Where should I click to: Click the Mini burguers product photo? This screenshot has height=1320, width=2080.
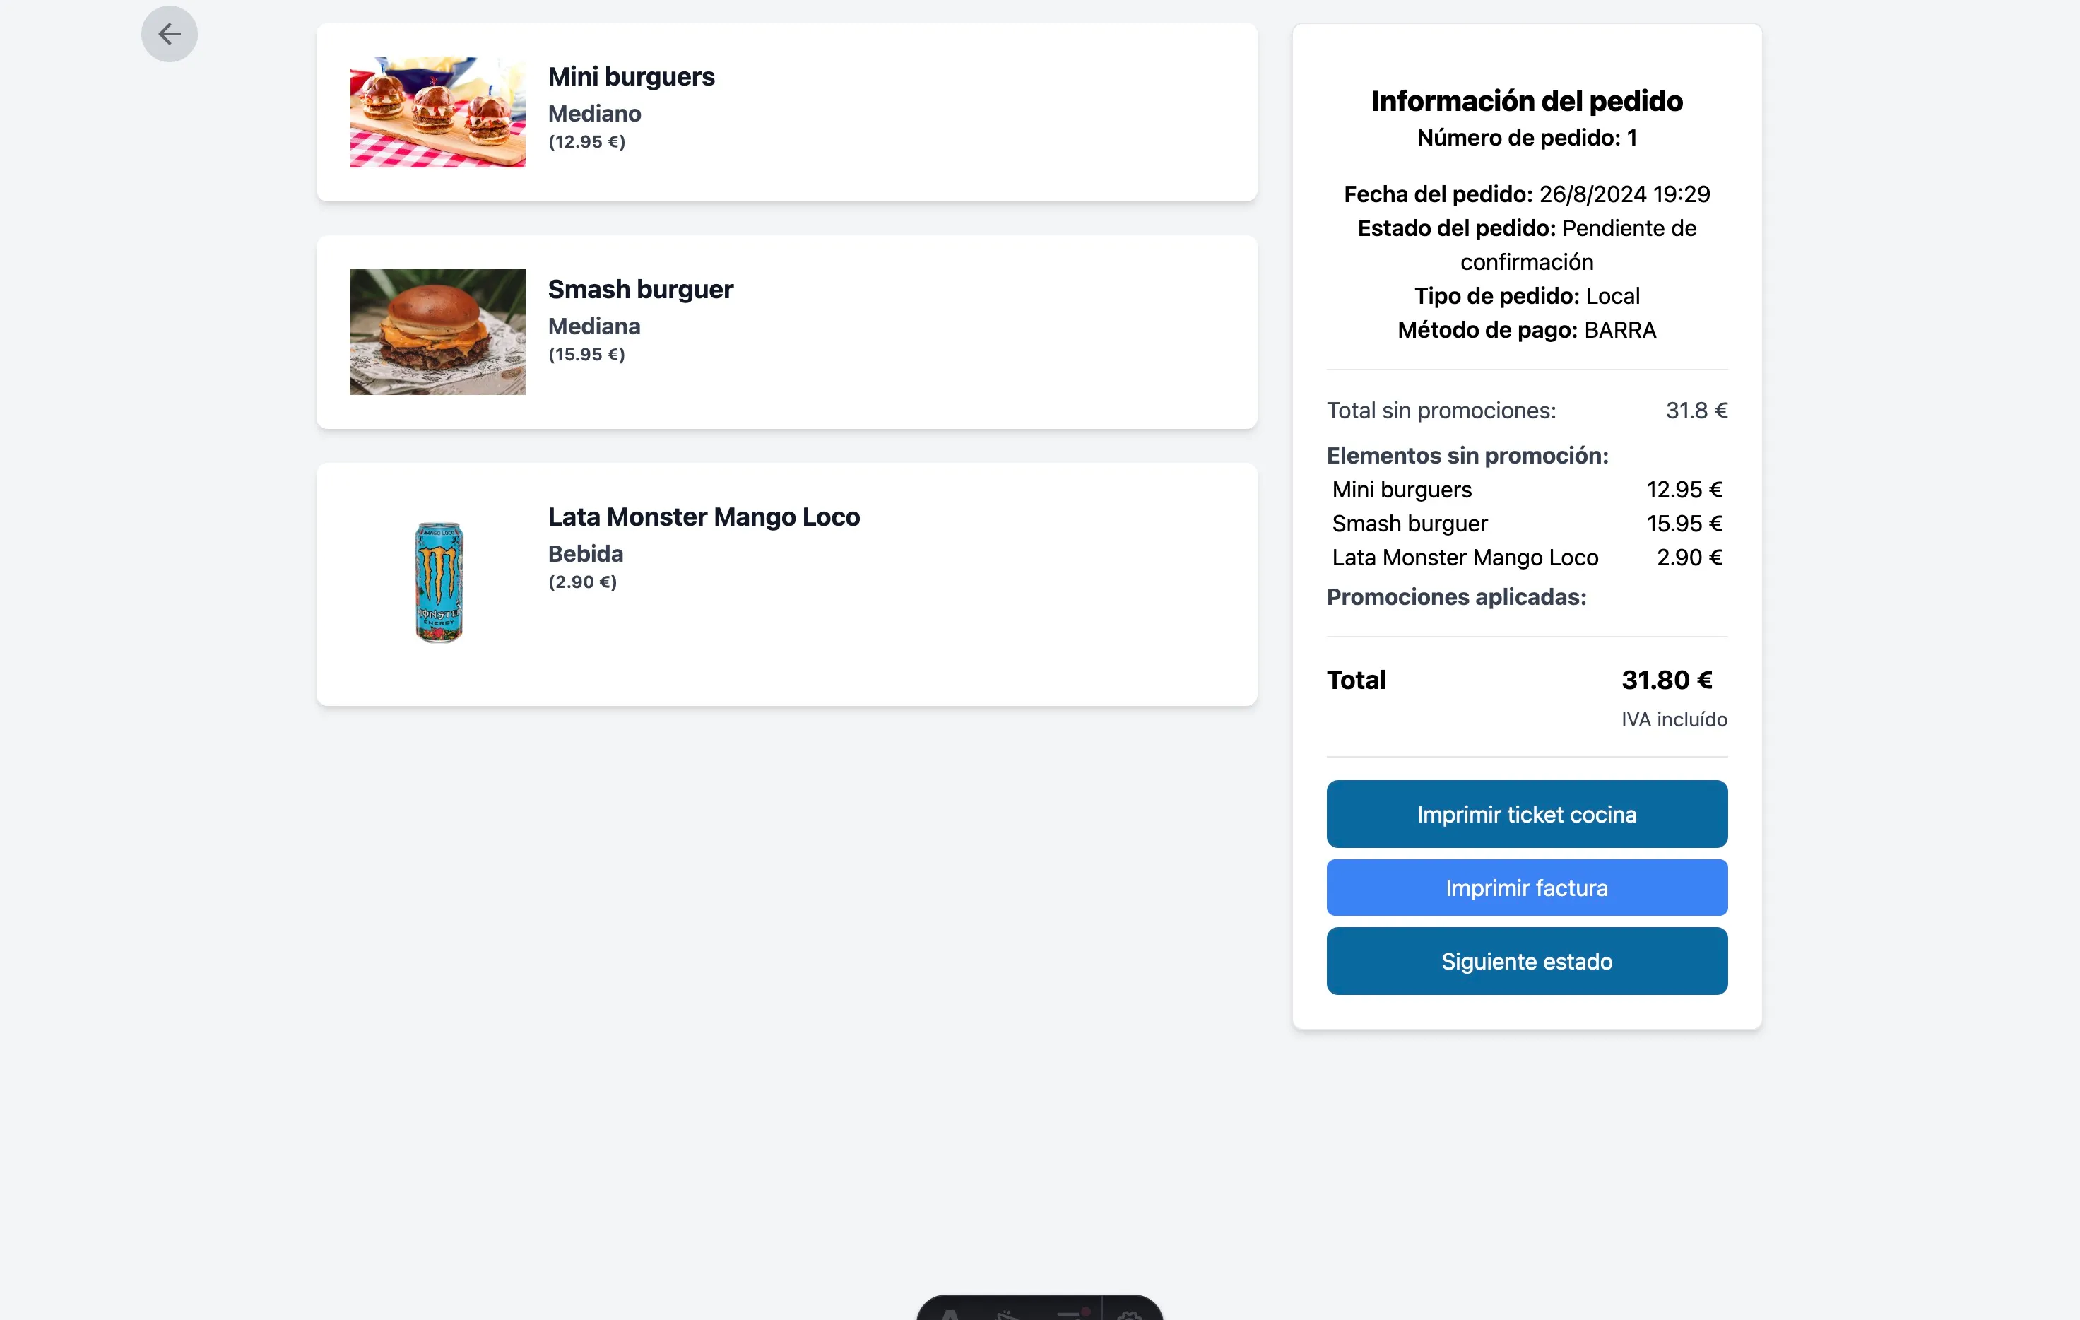click(x=437, y=112)
